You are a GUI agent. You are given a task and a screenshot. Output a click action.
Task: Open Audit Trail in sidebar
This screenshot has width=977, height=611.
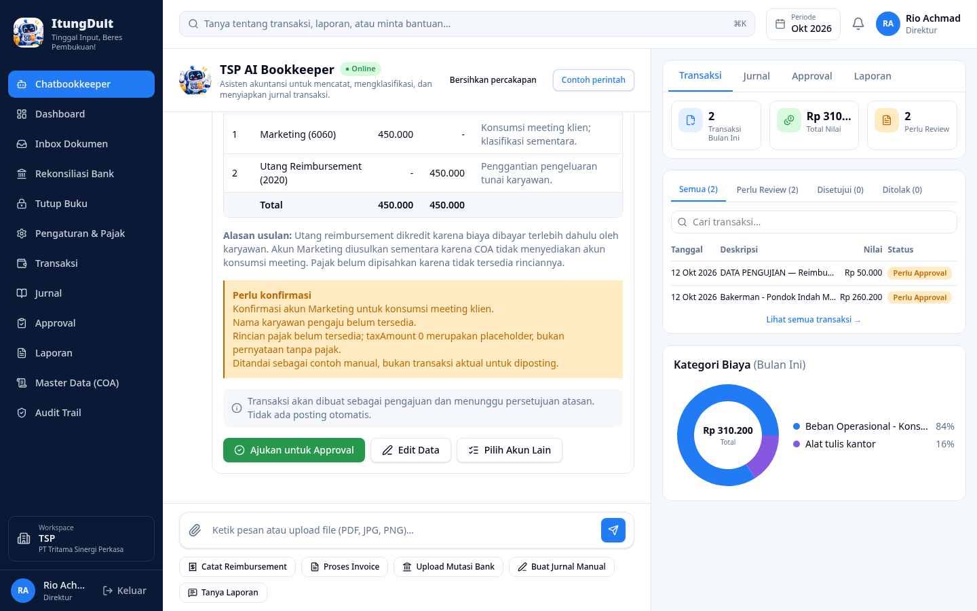pos(81,413)
